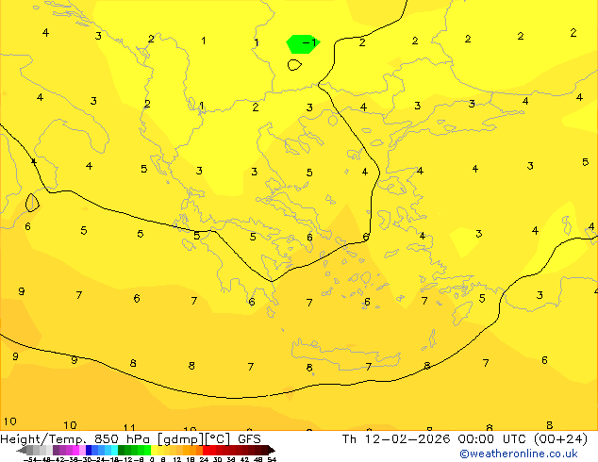Click the grey left arrow of color scale
Image resolution: width=598 pixels, height=462 pixels.
pyautogui.click(x=22, y=450)
